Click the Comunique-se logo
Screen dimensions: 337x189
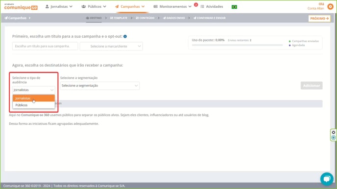coord(21,7)
